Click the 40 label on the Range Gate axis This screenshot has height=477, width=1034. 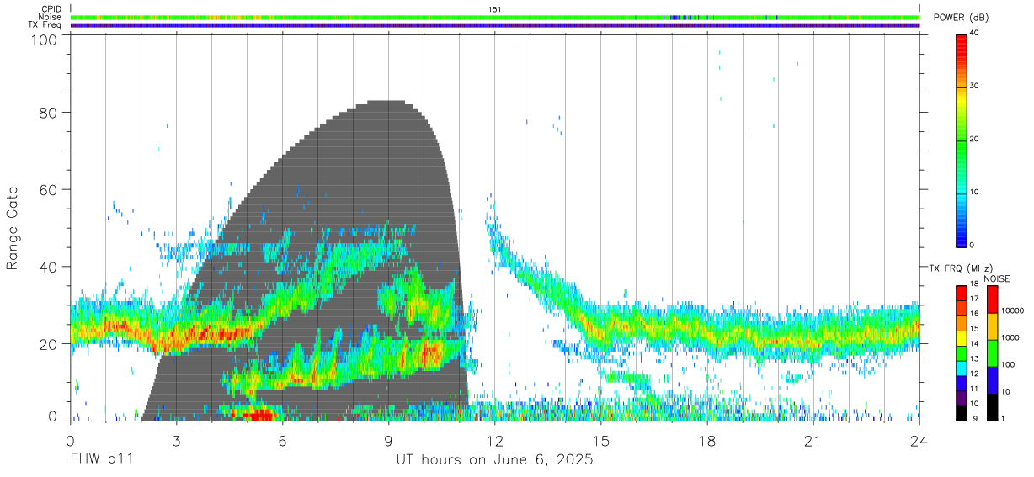49,267
